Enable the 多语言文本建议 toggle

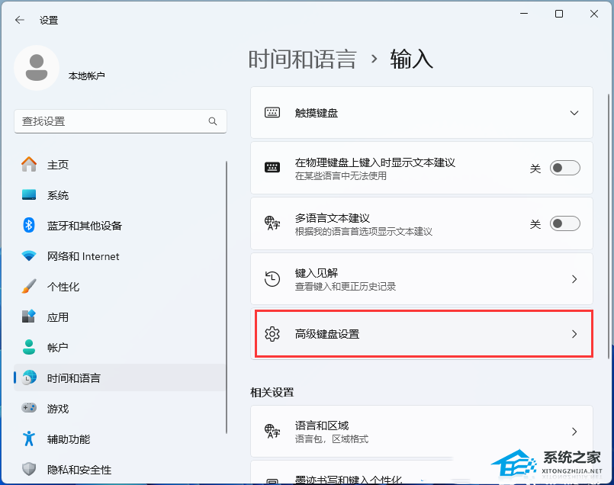[x=565, y=223]
